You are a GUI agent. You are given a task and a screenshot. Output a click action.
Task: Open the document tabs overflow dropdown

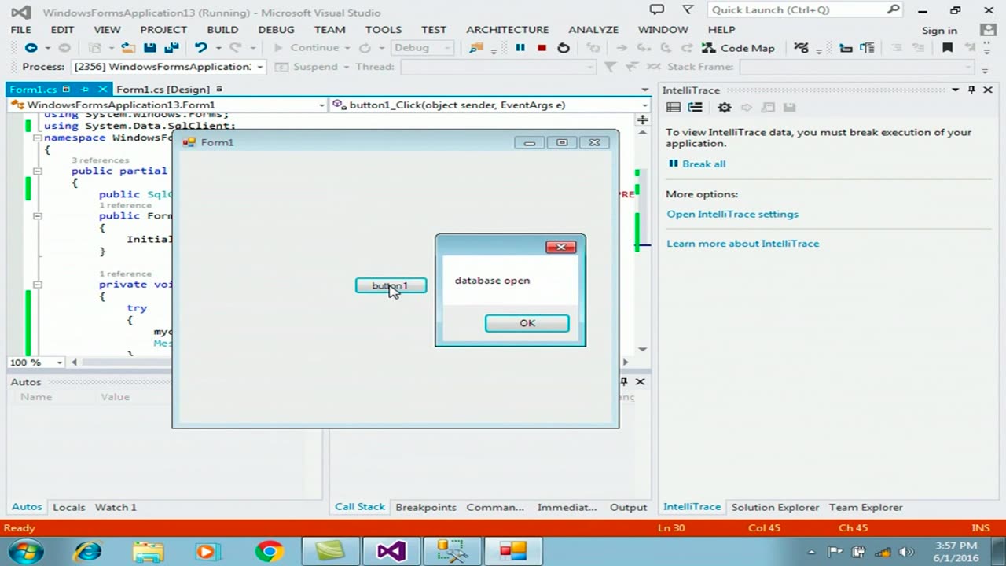coord(644,90)
